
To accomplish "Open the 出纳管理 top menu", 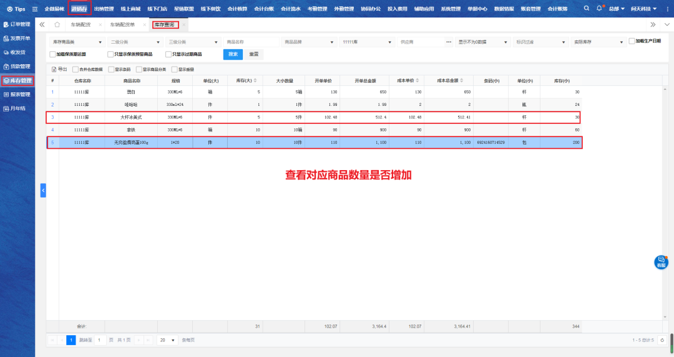I will tap(104, 9).
